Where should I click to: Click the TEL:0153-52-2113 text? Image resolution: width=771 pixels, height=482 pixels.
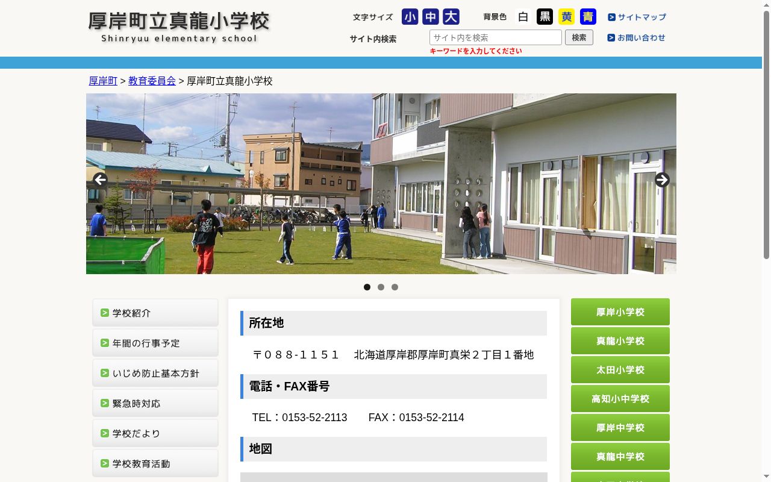pyautogui.click(x=299, y=418)
